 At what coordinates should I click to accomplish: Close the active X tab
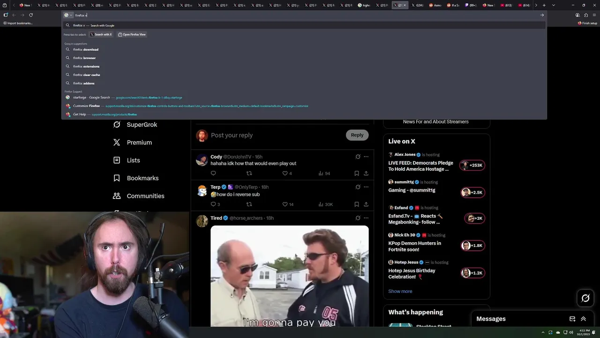coord(405,5)
